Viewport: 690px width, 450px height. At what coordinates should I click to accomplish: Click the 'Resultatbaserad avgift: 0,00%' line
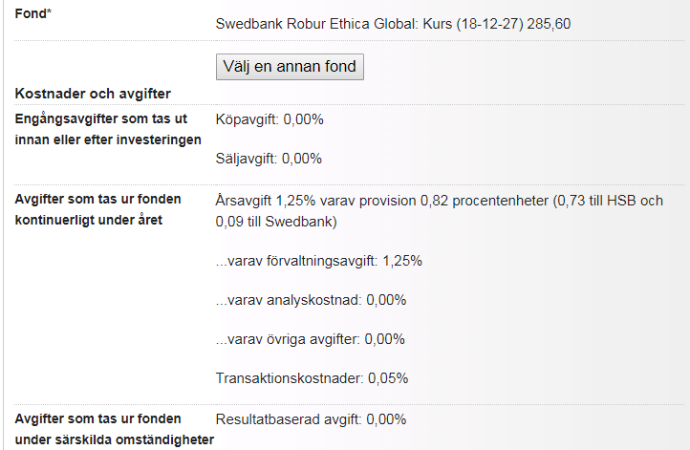pos(312,419)
